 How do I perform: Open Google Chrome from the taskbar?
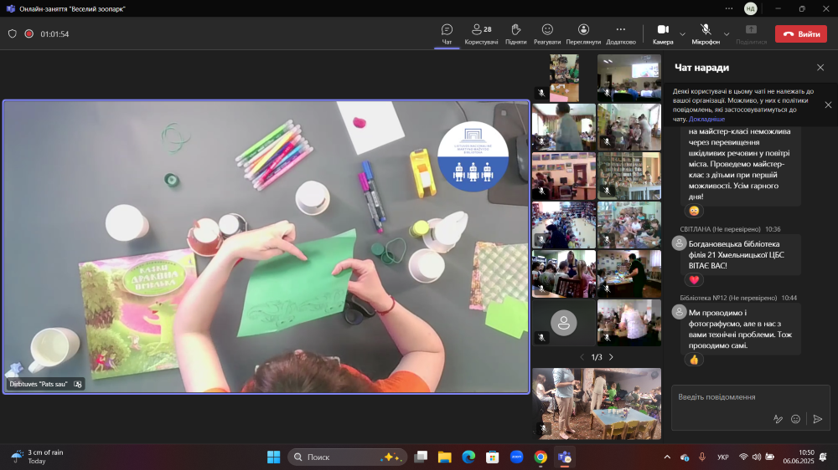541,457
